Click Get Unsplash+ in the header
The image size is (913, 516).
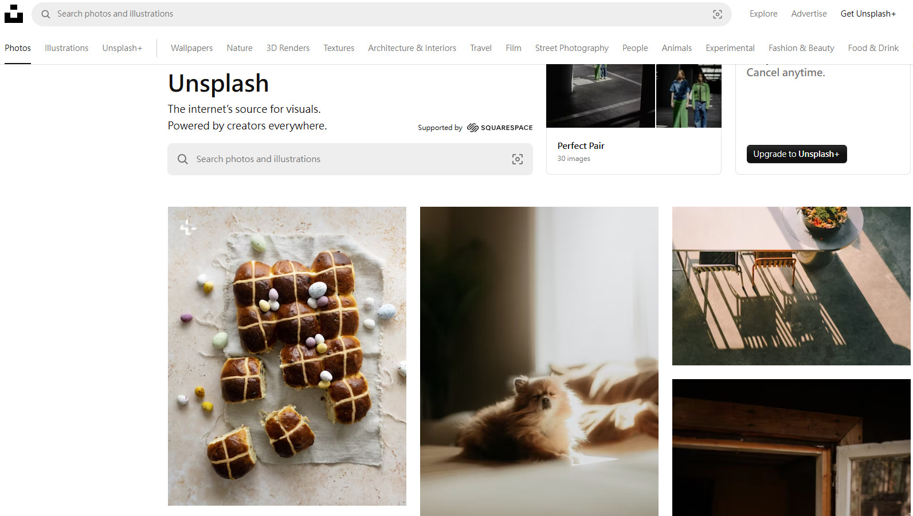pos(868,14)
